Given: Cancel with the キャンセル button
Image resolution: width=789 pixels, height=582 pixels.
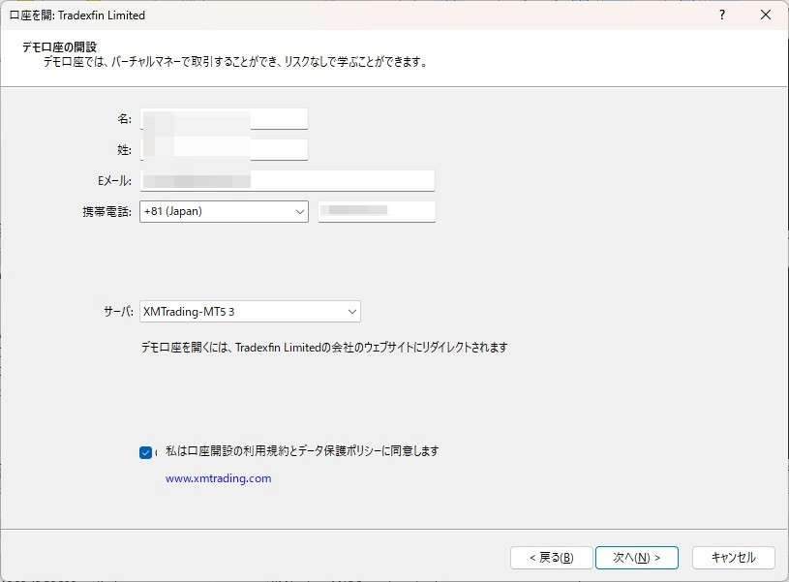Looking at the screenshot, I should pos(733,558).
